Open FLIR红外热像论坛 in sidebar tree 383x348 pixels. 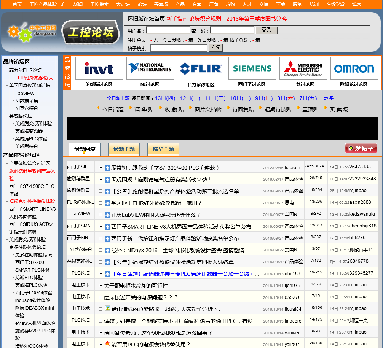(x=34, y=78)
